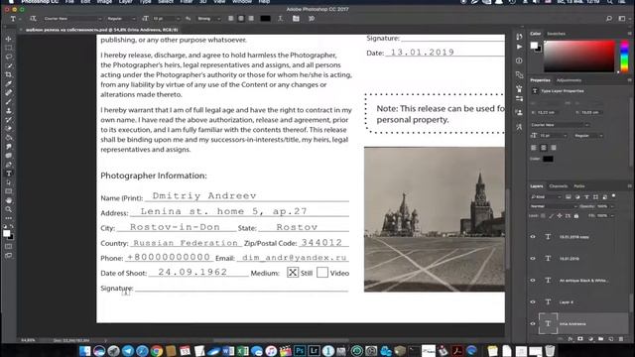Open the font family dropdown in Properties panel
Image resolution: width=635 pixels, height=357 pixels.
pos(561,125)
